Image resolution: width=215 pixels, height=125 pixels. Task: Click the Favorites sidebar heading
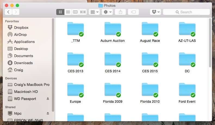12,21
